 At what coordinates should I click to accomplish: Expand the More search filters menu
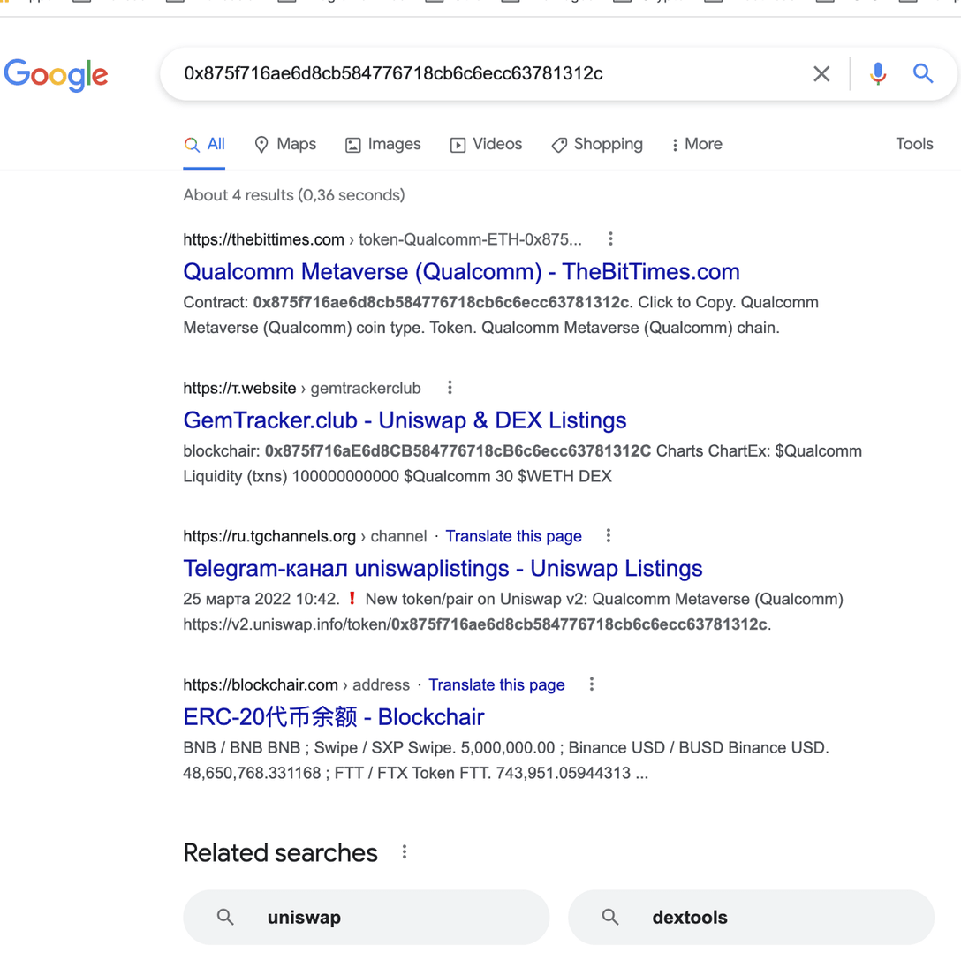[x=696, y=145]
